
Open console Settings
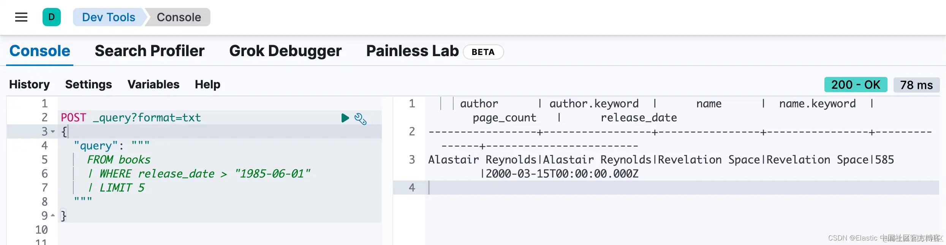click(x=89, y=84)
